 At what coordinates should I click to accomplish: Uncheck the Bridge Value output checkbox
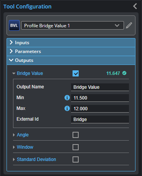point(76,73)
